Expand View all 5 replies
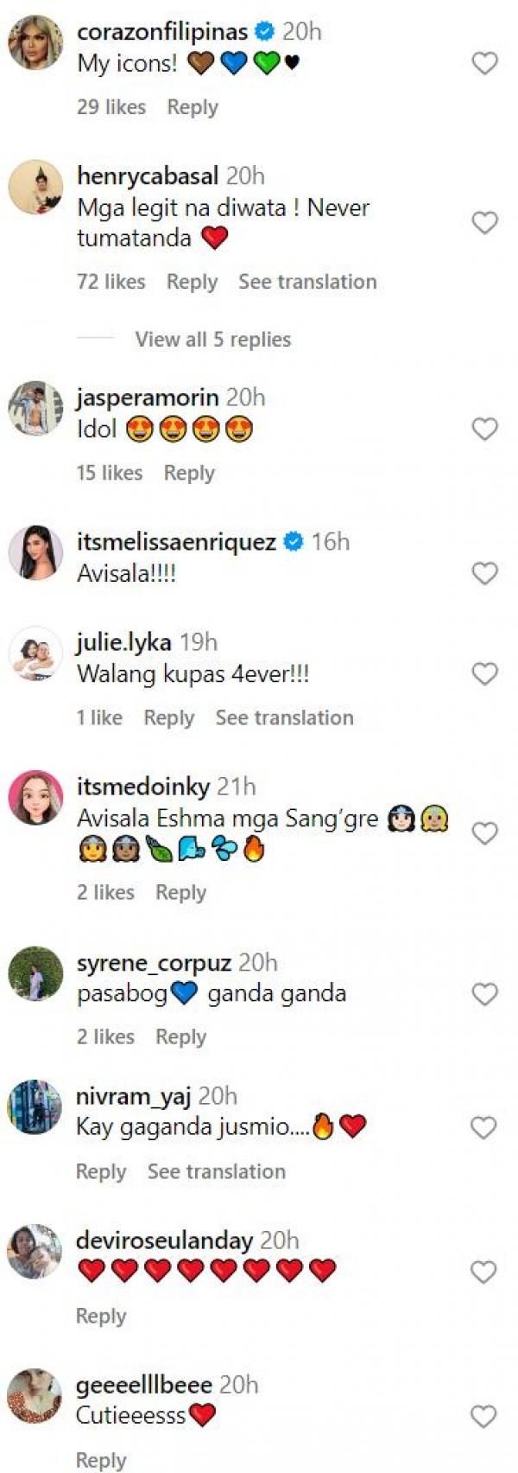 click(x=212, y=340)
